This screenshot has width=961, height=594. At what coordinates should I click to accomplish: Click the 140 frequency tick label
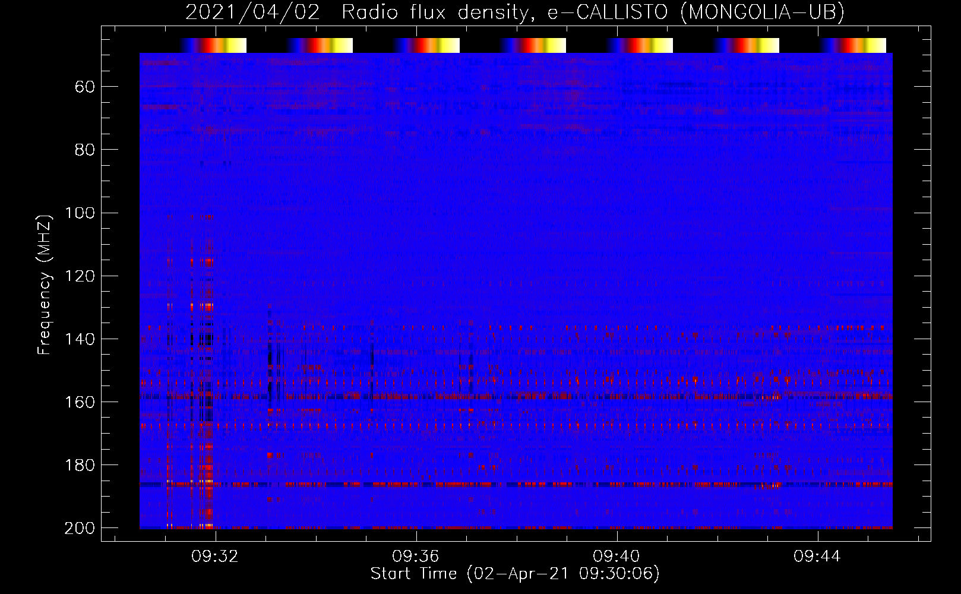(80, 339)
